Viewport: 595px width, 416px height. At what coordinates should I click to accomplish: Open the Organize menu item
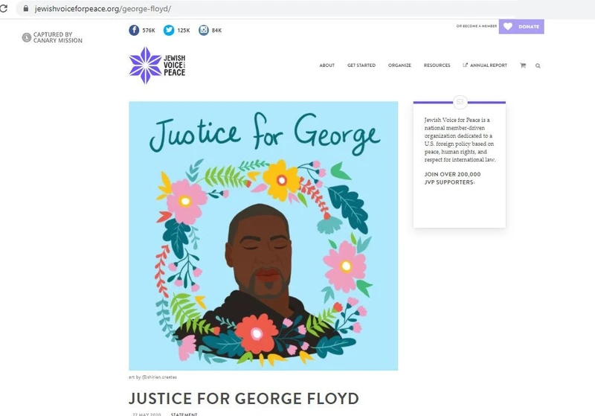click(399, 65)
